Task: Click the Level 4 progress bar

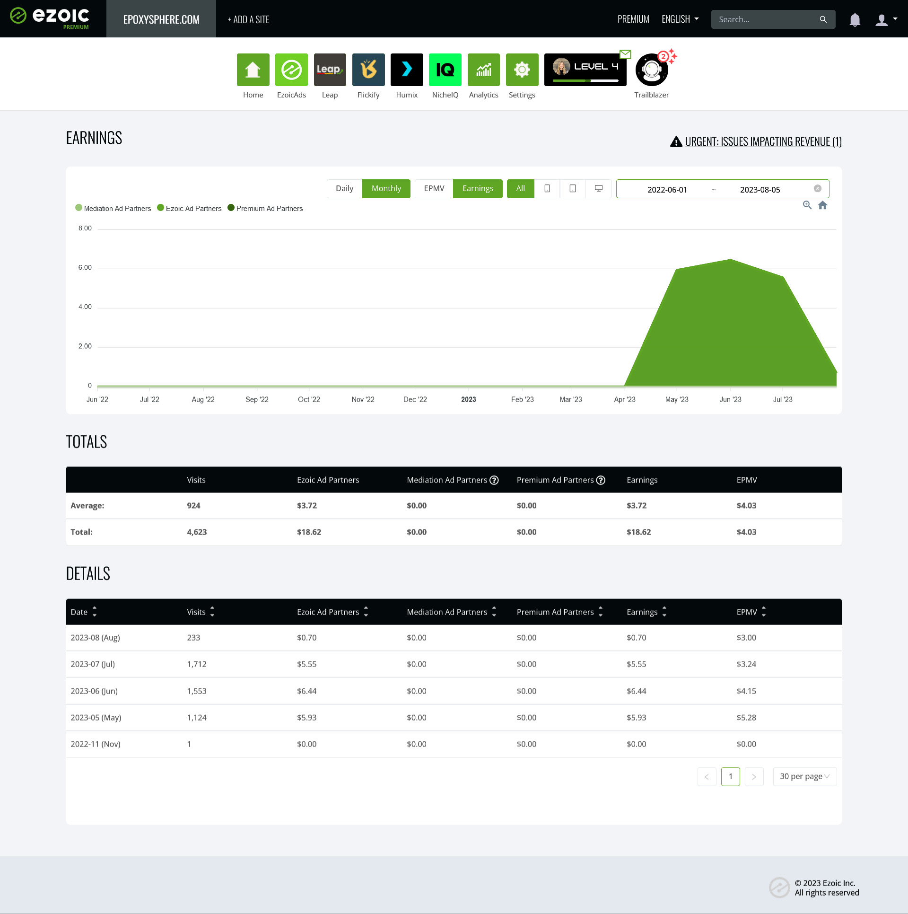Action: pos(585,80)
